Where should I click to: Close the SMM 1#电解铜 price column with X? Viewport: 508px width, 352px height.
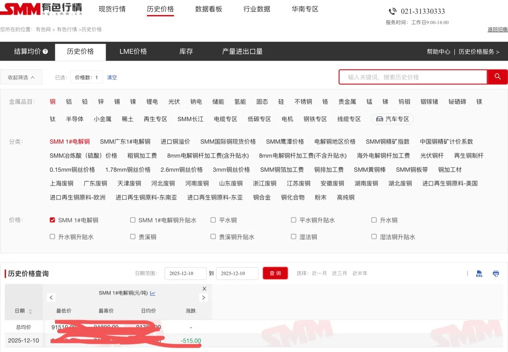[204, 288]
